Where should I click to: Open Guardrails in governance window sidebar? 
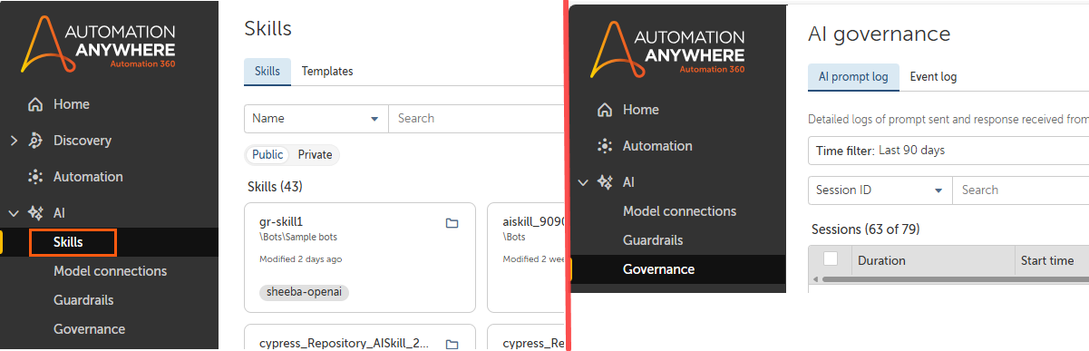pyautogui.click(x=653, y=240)
